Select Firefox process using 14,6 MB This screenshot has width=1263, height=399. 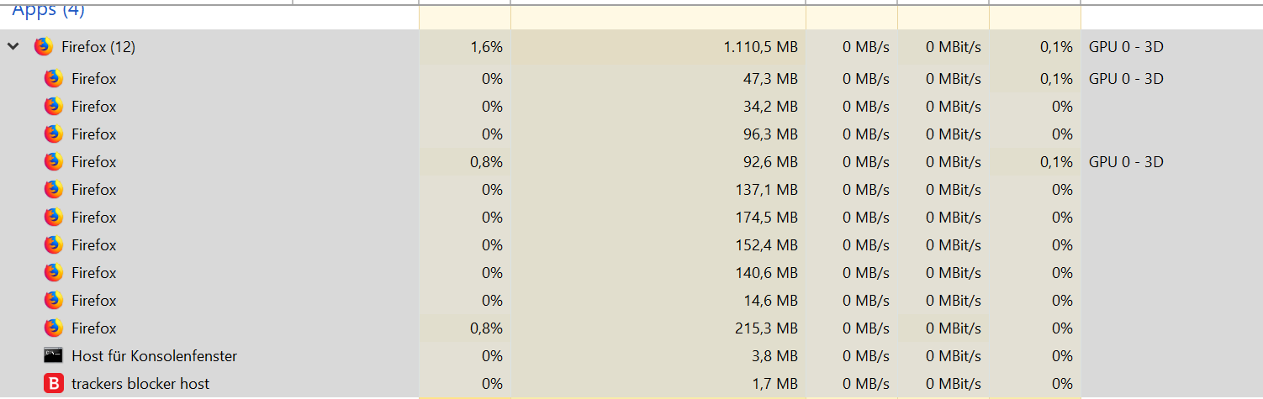click(631, 301)
